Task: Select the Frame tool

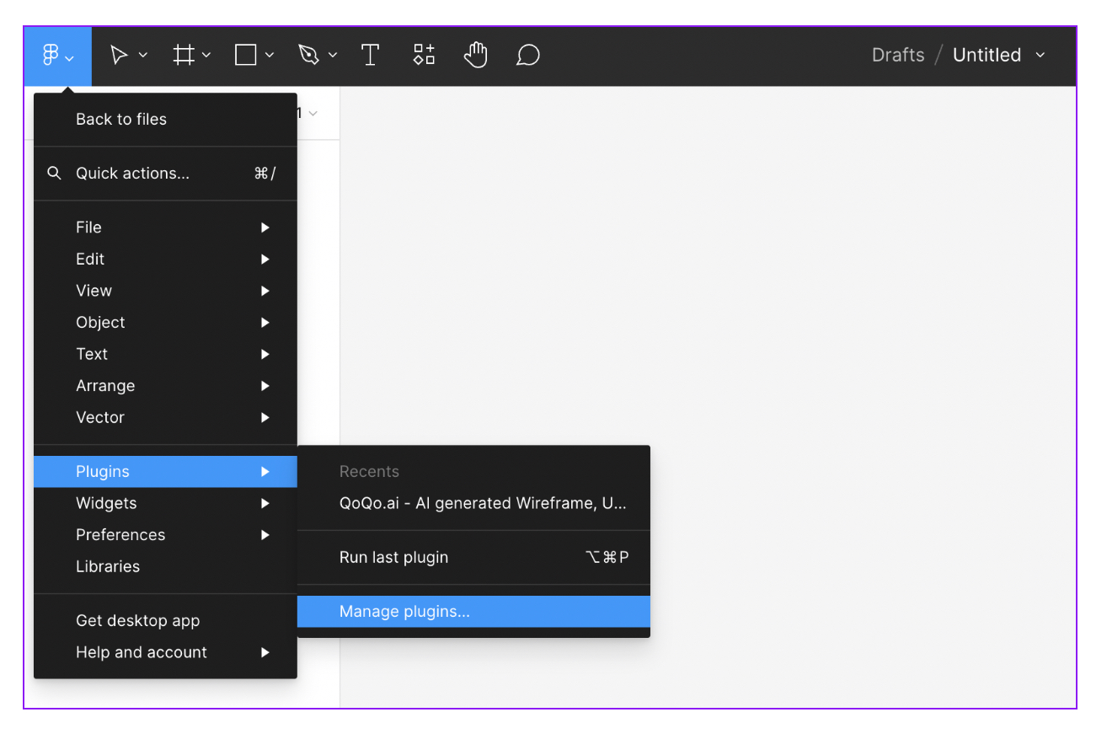Action: click(x=183, y=54)
